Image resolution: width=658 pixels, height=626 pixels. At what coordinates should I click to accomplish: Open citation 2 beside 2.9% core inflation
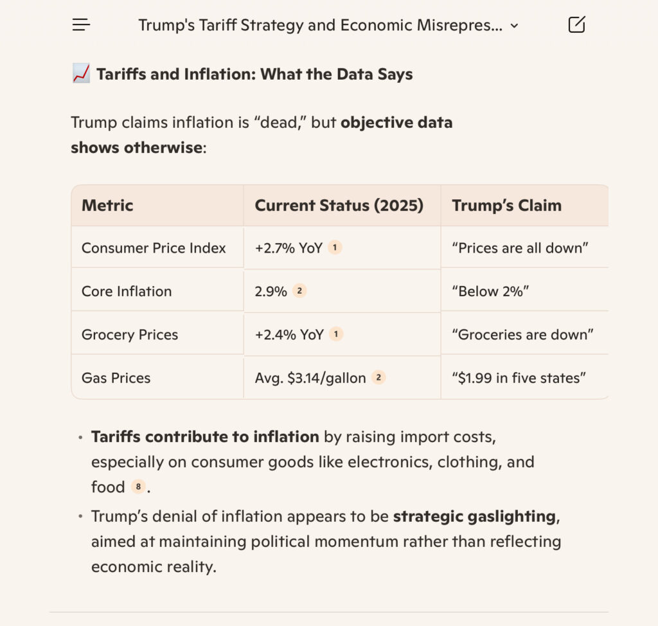tap(299, 291)
